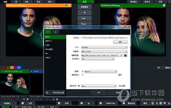Click the list view (three lines) icon
The width and height of the screenshot is (171, 108).
coord(153,103)
